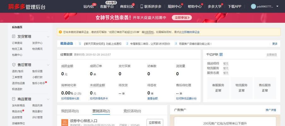Click 查看金额 link
Screen dimensions: 285x126
pos(153,98)
